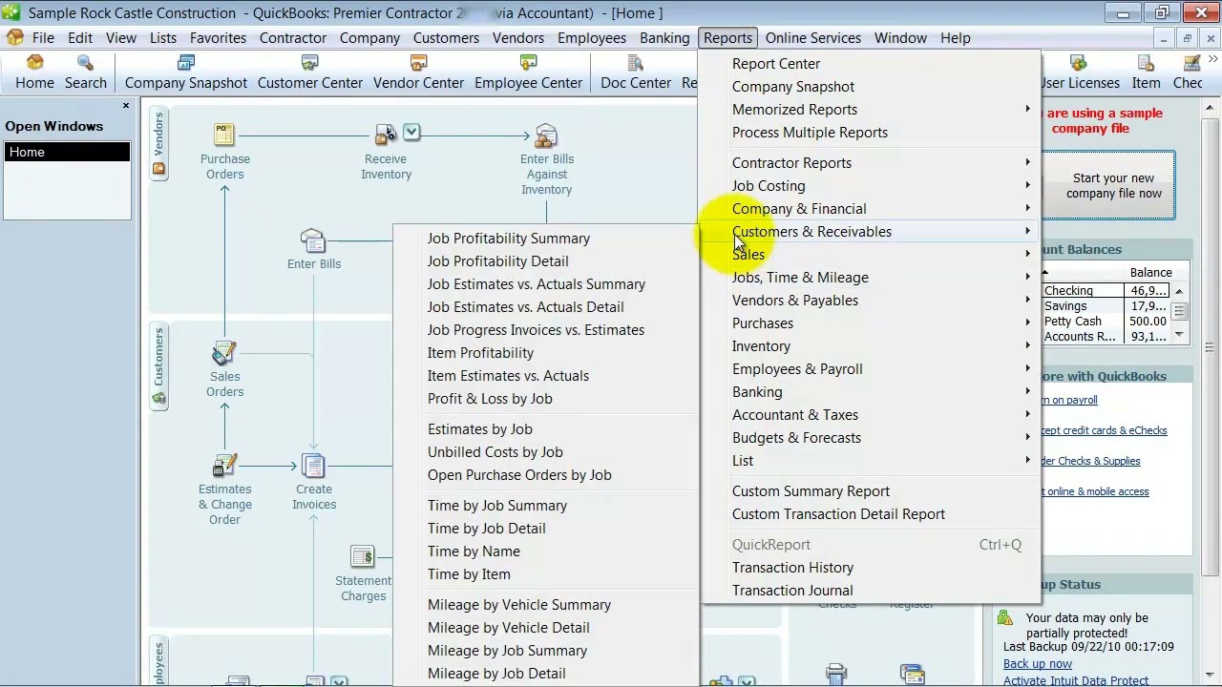The width and height of the screenshot is (1222, 687).
Task: Select Profit & Loss by Job
Action: click(490, 398)
